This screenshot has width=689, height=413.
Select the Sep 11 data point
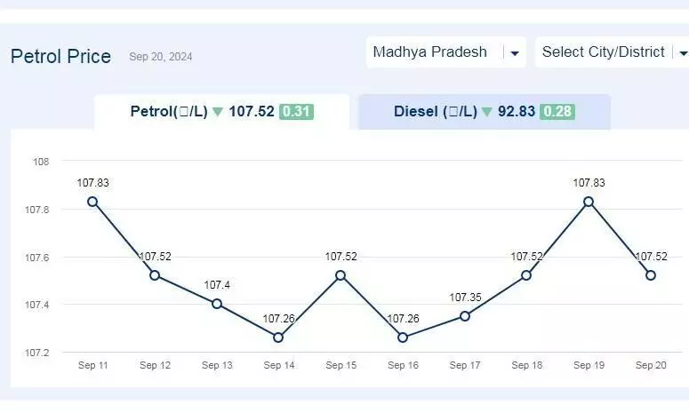click(x=92, y=202)
